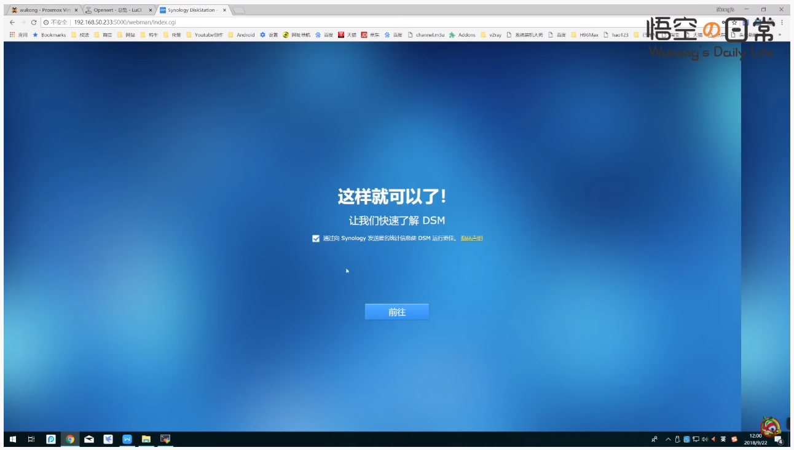The height and width of the screenshot is (450, 794).
Task: Open Task View on the taskbar
Action: point(31,439)
